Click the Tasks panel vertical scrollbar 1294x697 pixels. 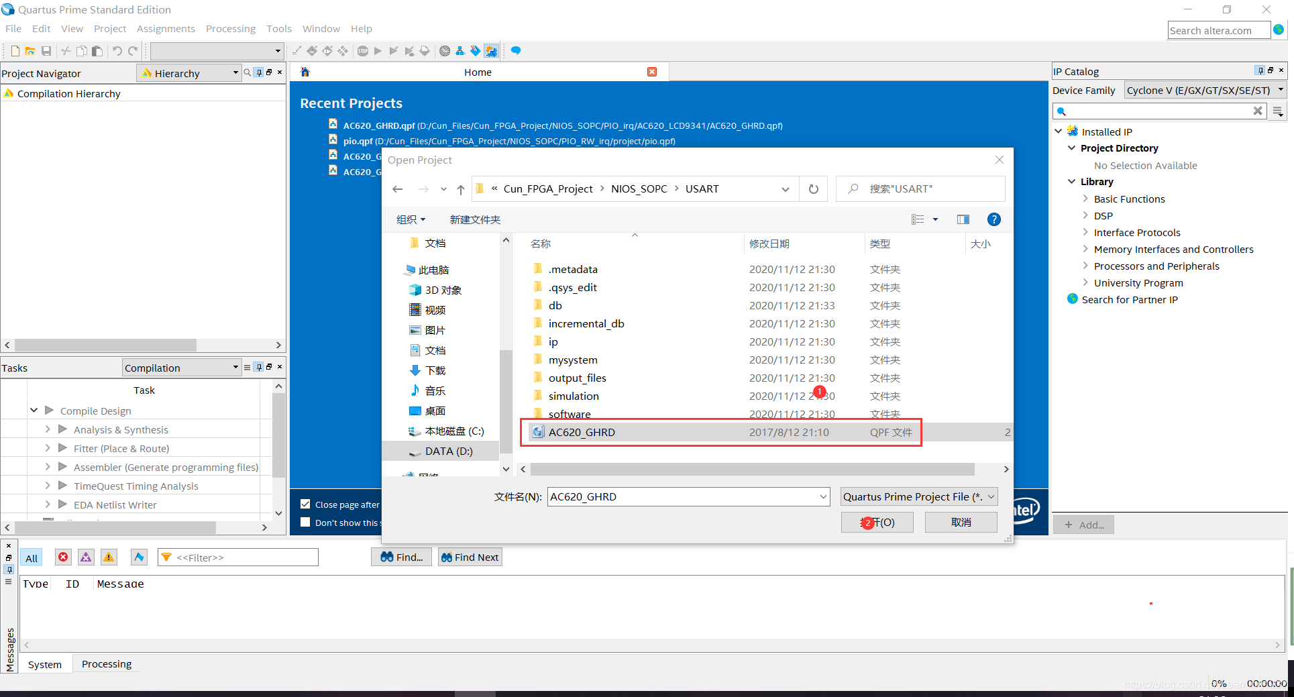point(278,435)
